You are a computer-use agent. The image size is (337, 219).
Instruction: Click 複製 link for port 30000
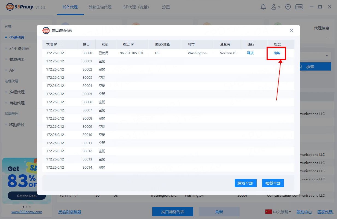(277, 53)
